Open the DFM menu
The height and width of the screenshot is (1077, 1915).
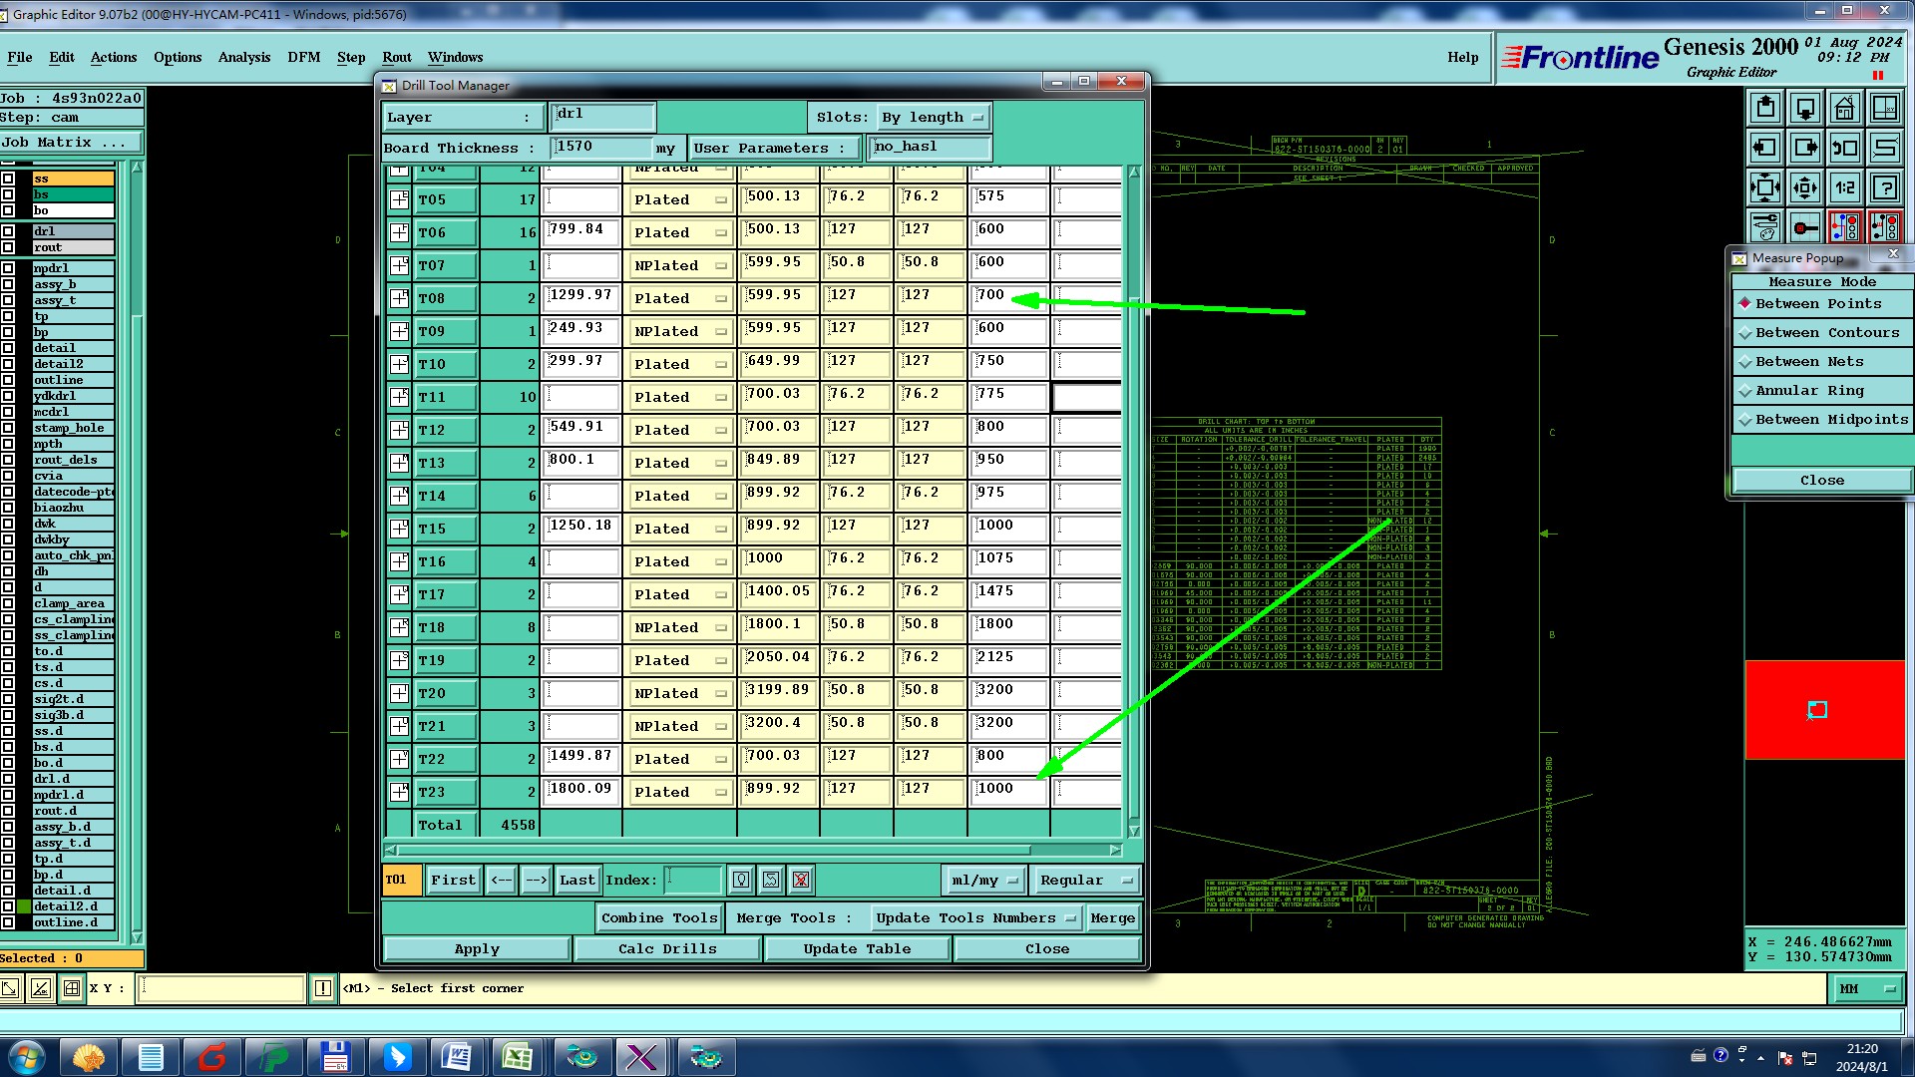point(304,58)
